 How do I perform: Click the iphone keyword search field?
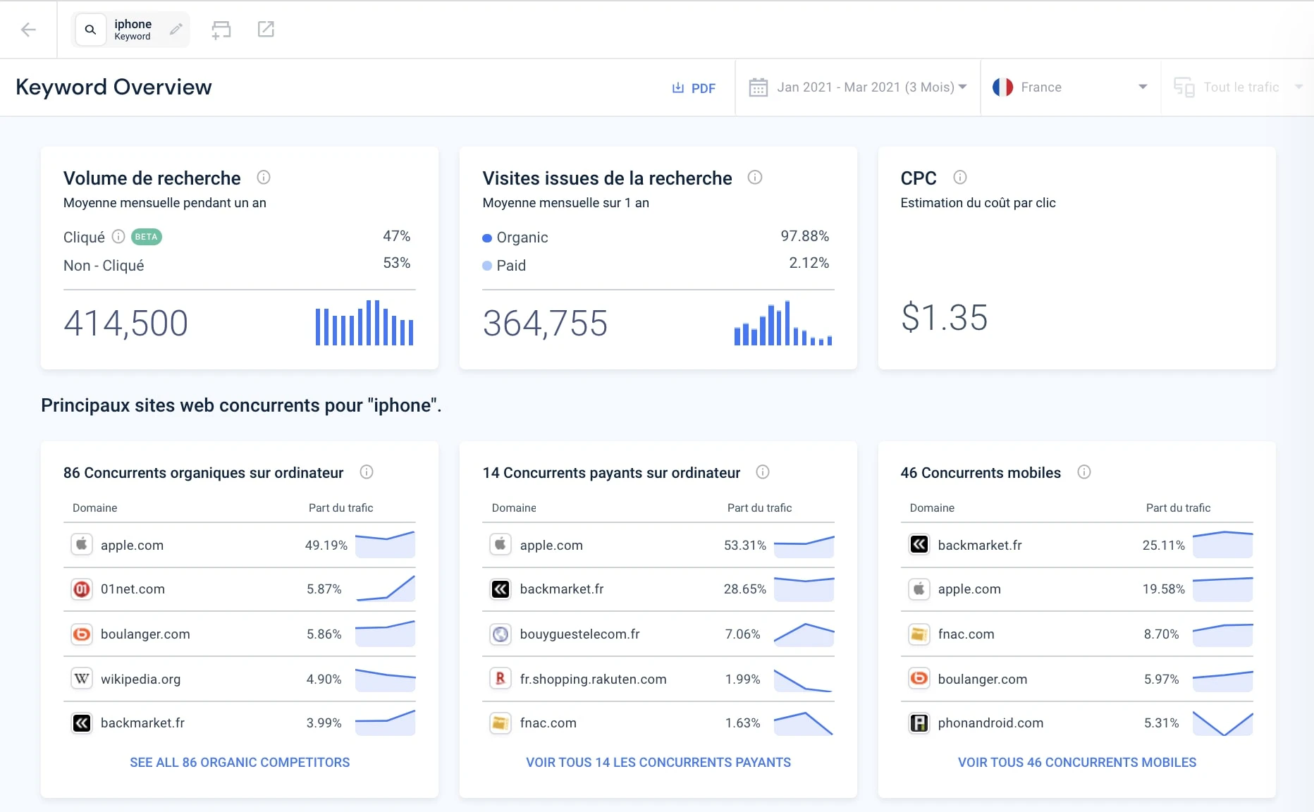pos(131,30)
